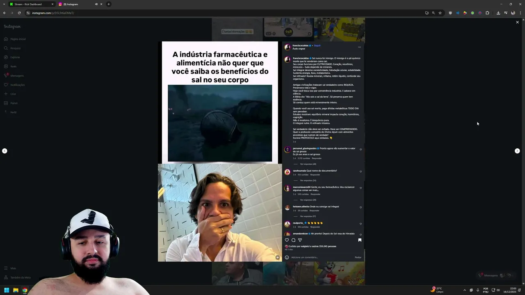The image size is (525, 295).
Task: Switch to Stream - Kick Dashboard tab
Action: coord(31,4)
